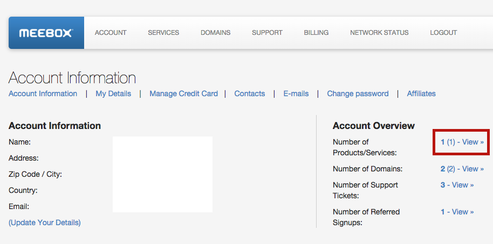Open the ACCOUNT menu
Screen dimensions: 493x244
tap(111, 33)
